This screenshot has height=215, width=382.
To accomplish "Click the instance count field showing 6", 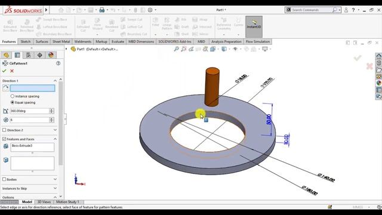I will [x=30, y=120].
